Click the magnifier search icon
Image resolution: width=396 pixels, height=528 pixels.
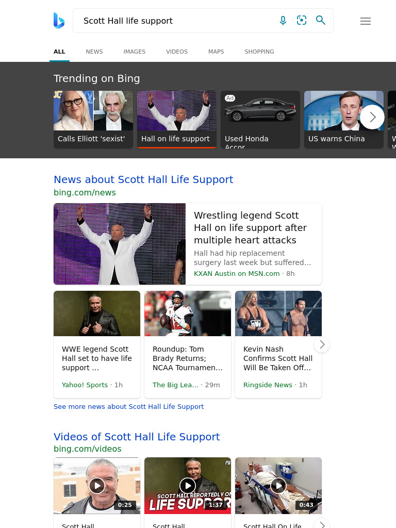pos(321,21)
